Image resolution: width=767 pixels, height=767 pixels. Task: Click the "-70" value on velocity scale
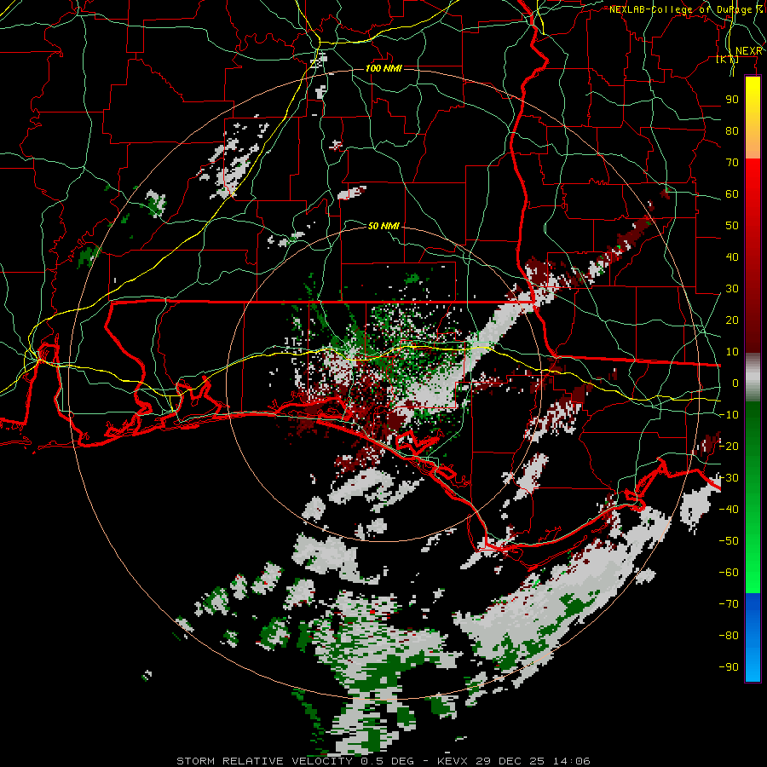coord(729,604)
